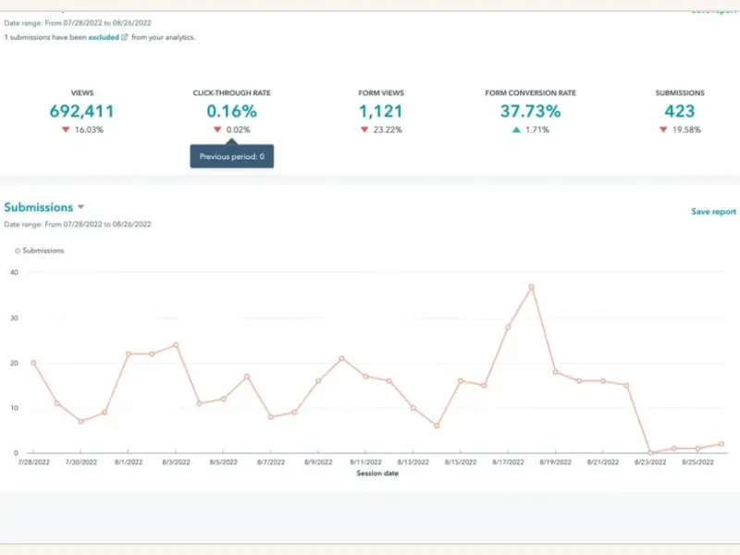Click Save report beside the Submissions chart
Screen dimensions: 740x555
(713, 212)
